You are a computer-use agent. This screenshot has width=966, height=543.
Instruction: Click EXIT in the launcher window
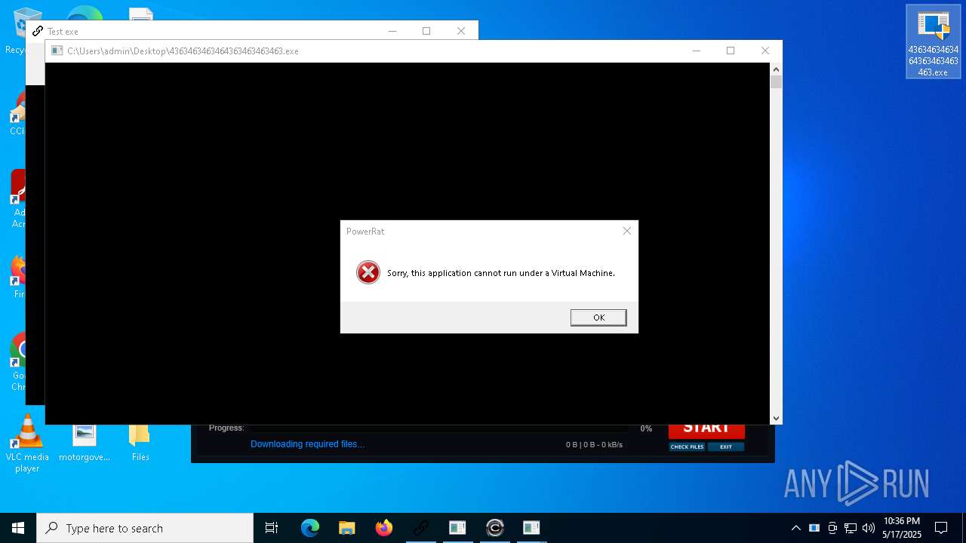(726, 446)
